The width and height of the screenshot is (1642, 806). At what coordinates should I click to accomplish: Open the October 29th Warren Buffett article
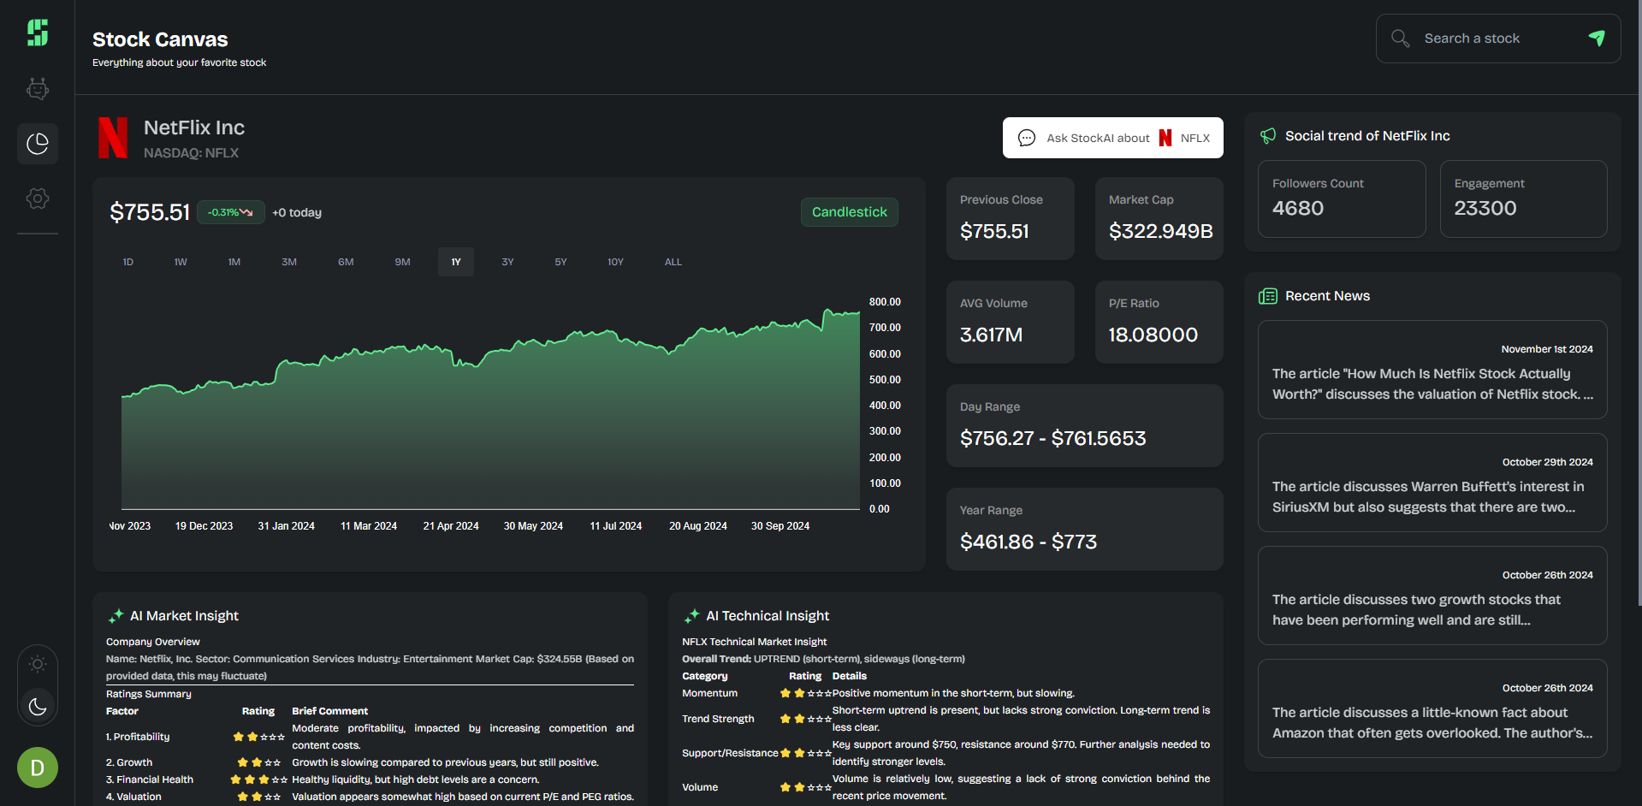coord(1432,483)
